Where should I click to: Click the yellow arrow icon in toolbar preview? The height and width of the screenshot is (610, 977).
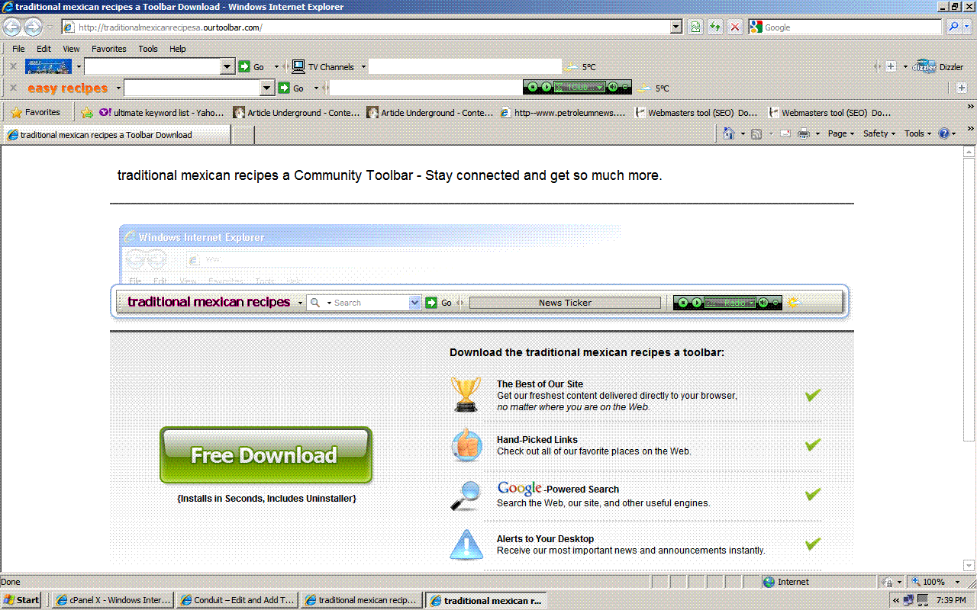point(795,303)
